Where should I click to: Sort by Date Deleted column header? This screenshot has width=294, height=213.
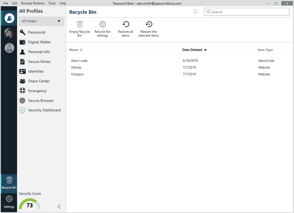(195, 50)
